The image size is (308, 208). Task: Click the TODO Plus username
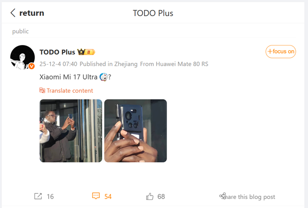pyautogui.click(x=57, y=52)
